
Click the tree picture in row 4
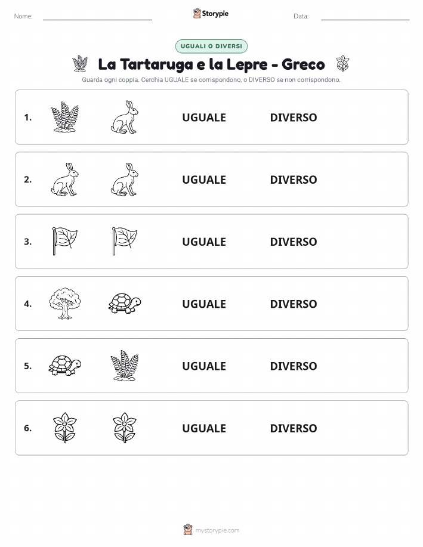pyautogui.click(x=64, y=304)
